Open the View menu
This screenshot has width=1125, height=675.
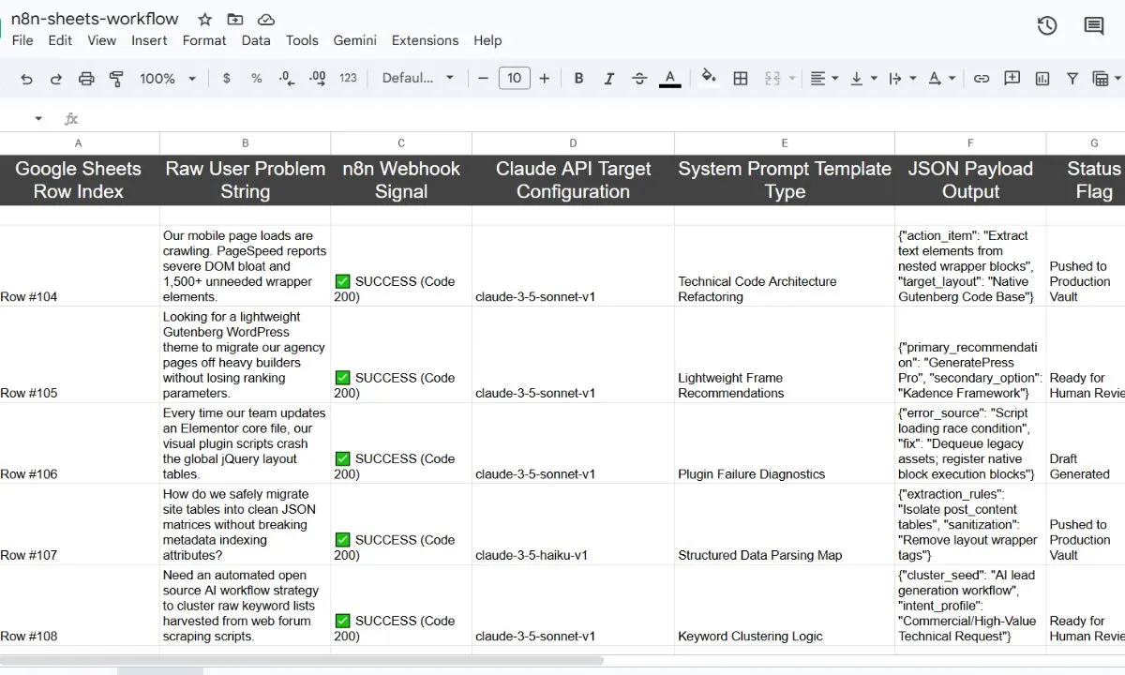(101, 40)
